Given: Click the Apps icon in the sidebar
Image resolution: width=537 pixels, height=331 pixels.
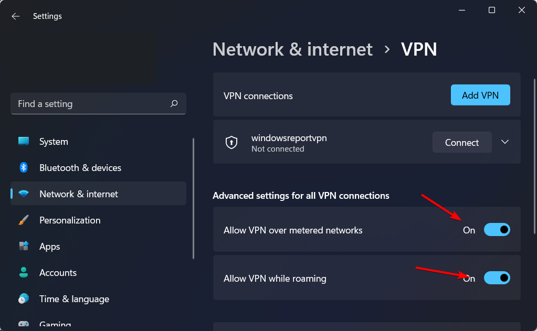Looking at the screenshot, I should point(24,246).
